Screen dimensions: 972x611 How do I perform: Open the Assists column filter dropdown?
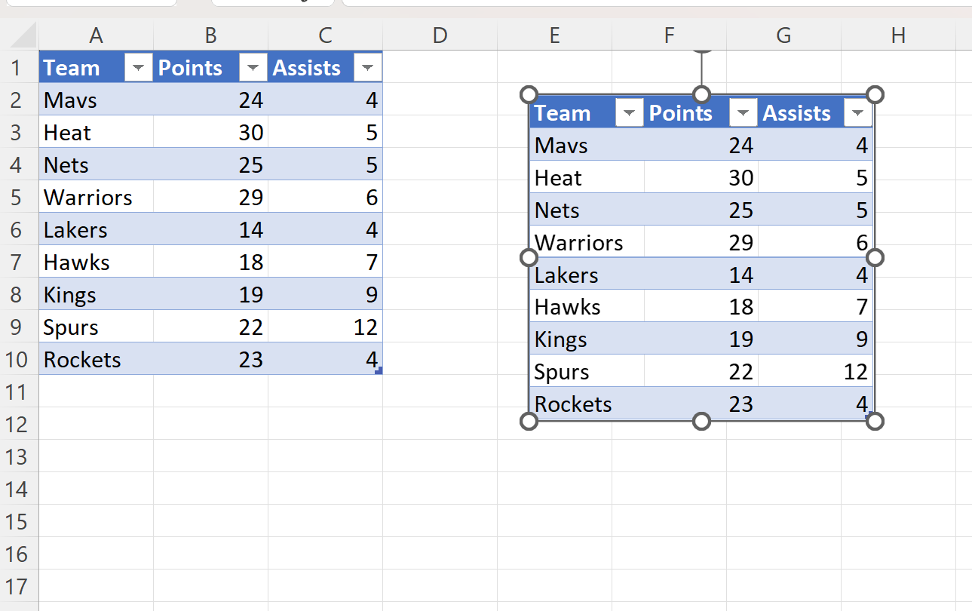tap(367, 67)
